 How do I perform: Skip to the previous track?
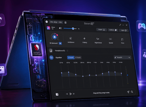pos(67,94)
